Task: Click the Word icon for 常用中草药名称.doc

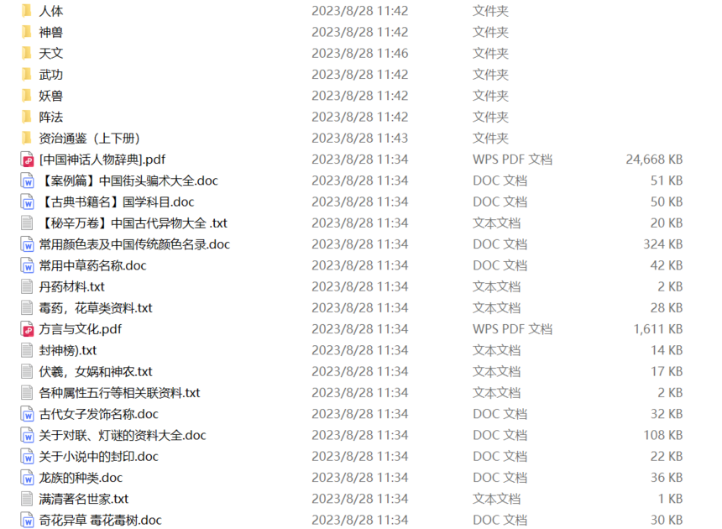Action: [27, 265]
